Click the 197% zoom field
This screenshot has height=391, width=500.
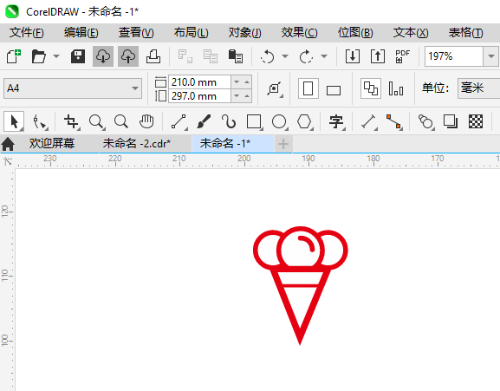[454, 56]
